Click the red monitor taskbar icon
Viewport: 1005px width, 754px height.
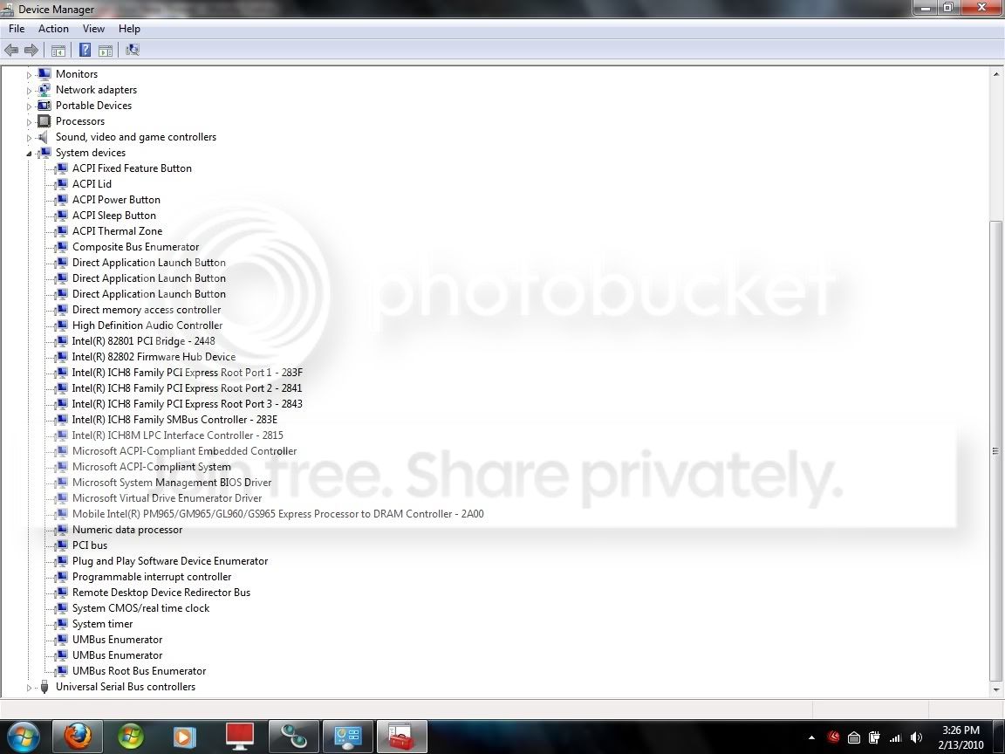point(240,736)
